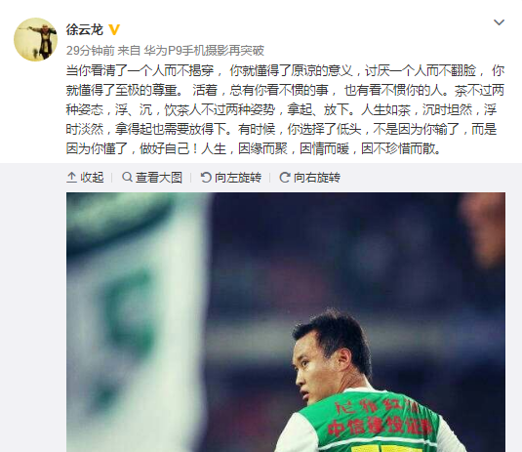The width and height of the screenshot is (522, 452).
Task: Click the magnifier icon for 查看大图
Action: pos(127,177)
